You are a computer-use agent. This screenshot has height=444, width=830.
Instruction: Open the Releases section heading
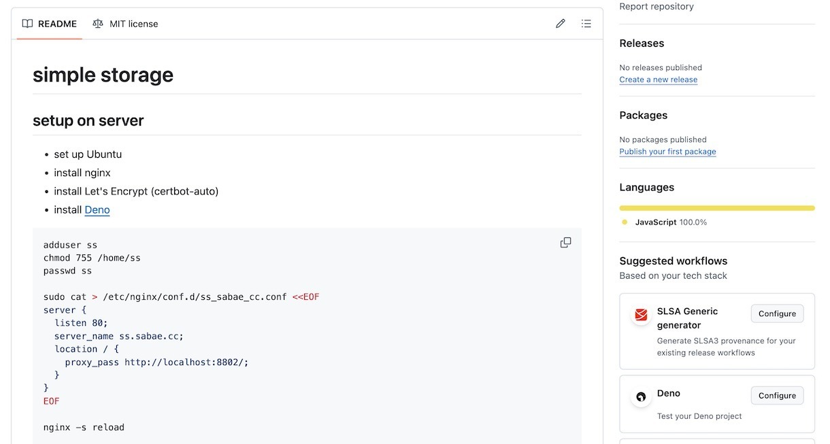pos(642,44)
